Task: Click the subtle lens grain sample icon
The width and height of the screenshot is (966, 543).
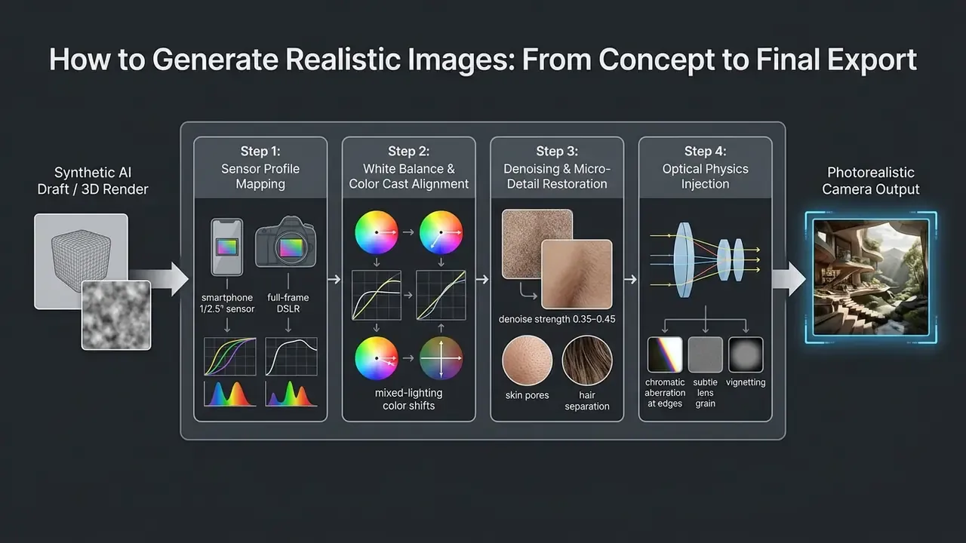Action: (x=705, y=354)
